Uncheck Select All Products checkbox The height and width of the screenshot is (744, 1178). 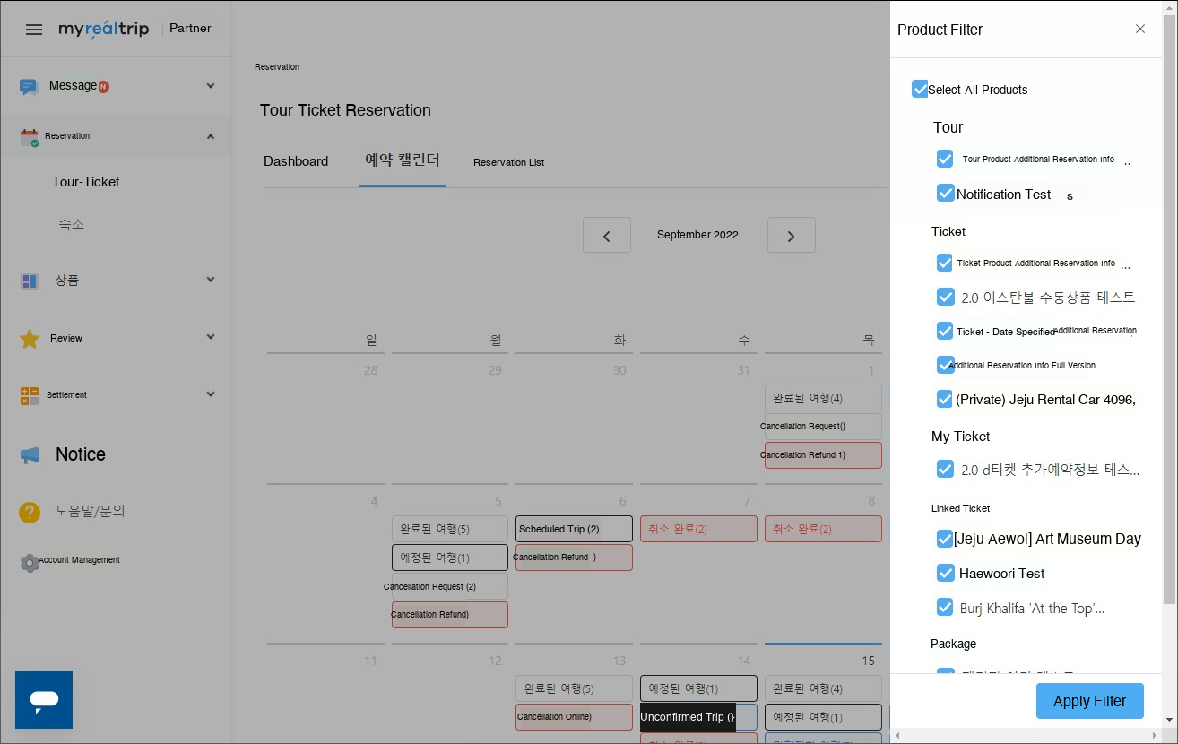pos(920,89)
